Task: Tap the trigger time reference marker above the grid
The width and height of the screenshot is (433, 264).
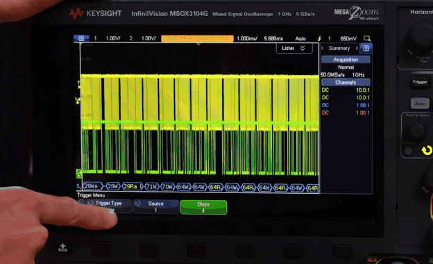Action: (x=198, y=44)
